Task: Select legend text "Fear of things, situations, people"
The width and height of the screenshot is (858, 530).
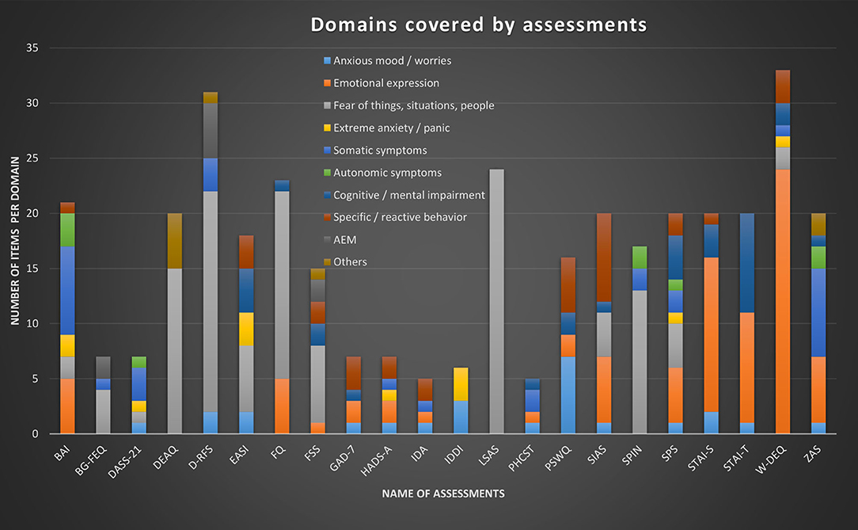Action: (x=414, y=105)
